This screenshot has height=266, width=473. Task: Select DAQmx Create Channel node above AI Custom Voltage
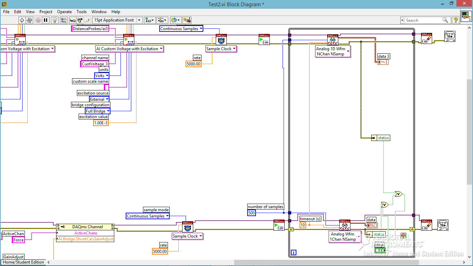129,39
